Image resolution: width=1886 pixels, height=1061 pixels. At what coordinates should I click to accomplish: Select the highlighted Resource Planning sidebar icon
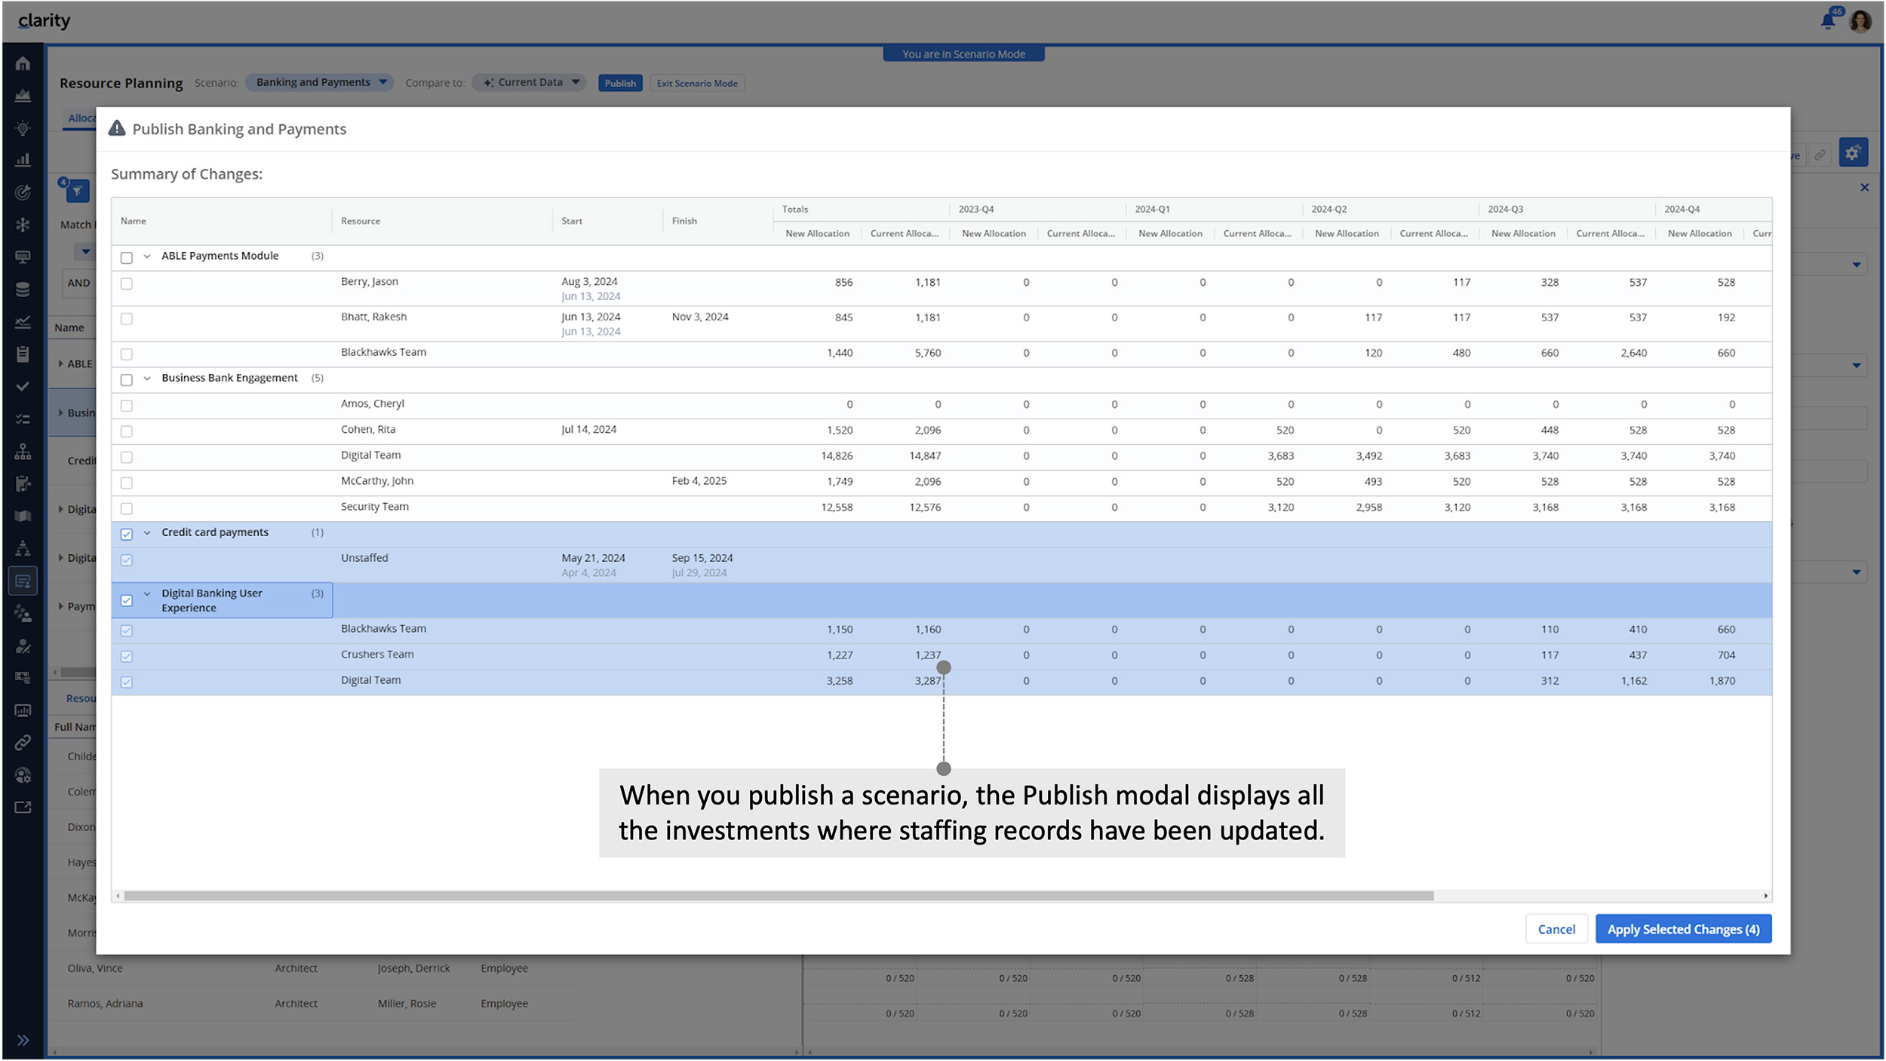click(x=23, y=581)
